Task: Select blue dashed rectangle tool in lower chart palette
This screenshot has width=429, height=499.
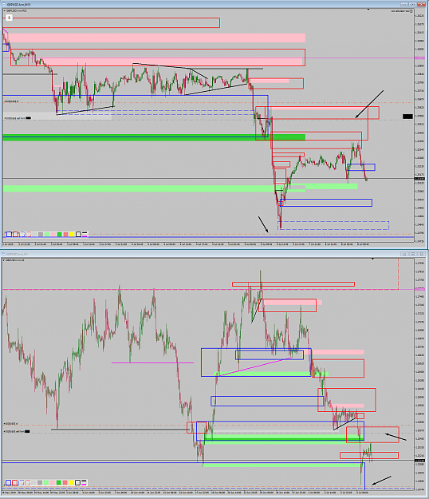Action: 22,482
